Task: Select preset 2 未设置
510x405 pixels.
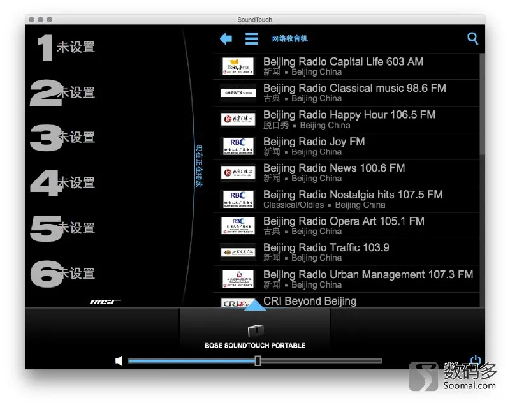Action: tap(62, 92)
